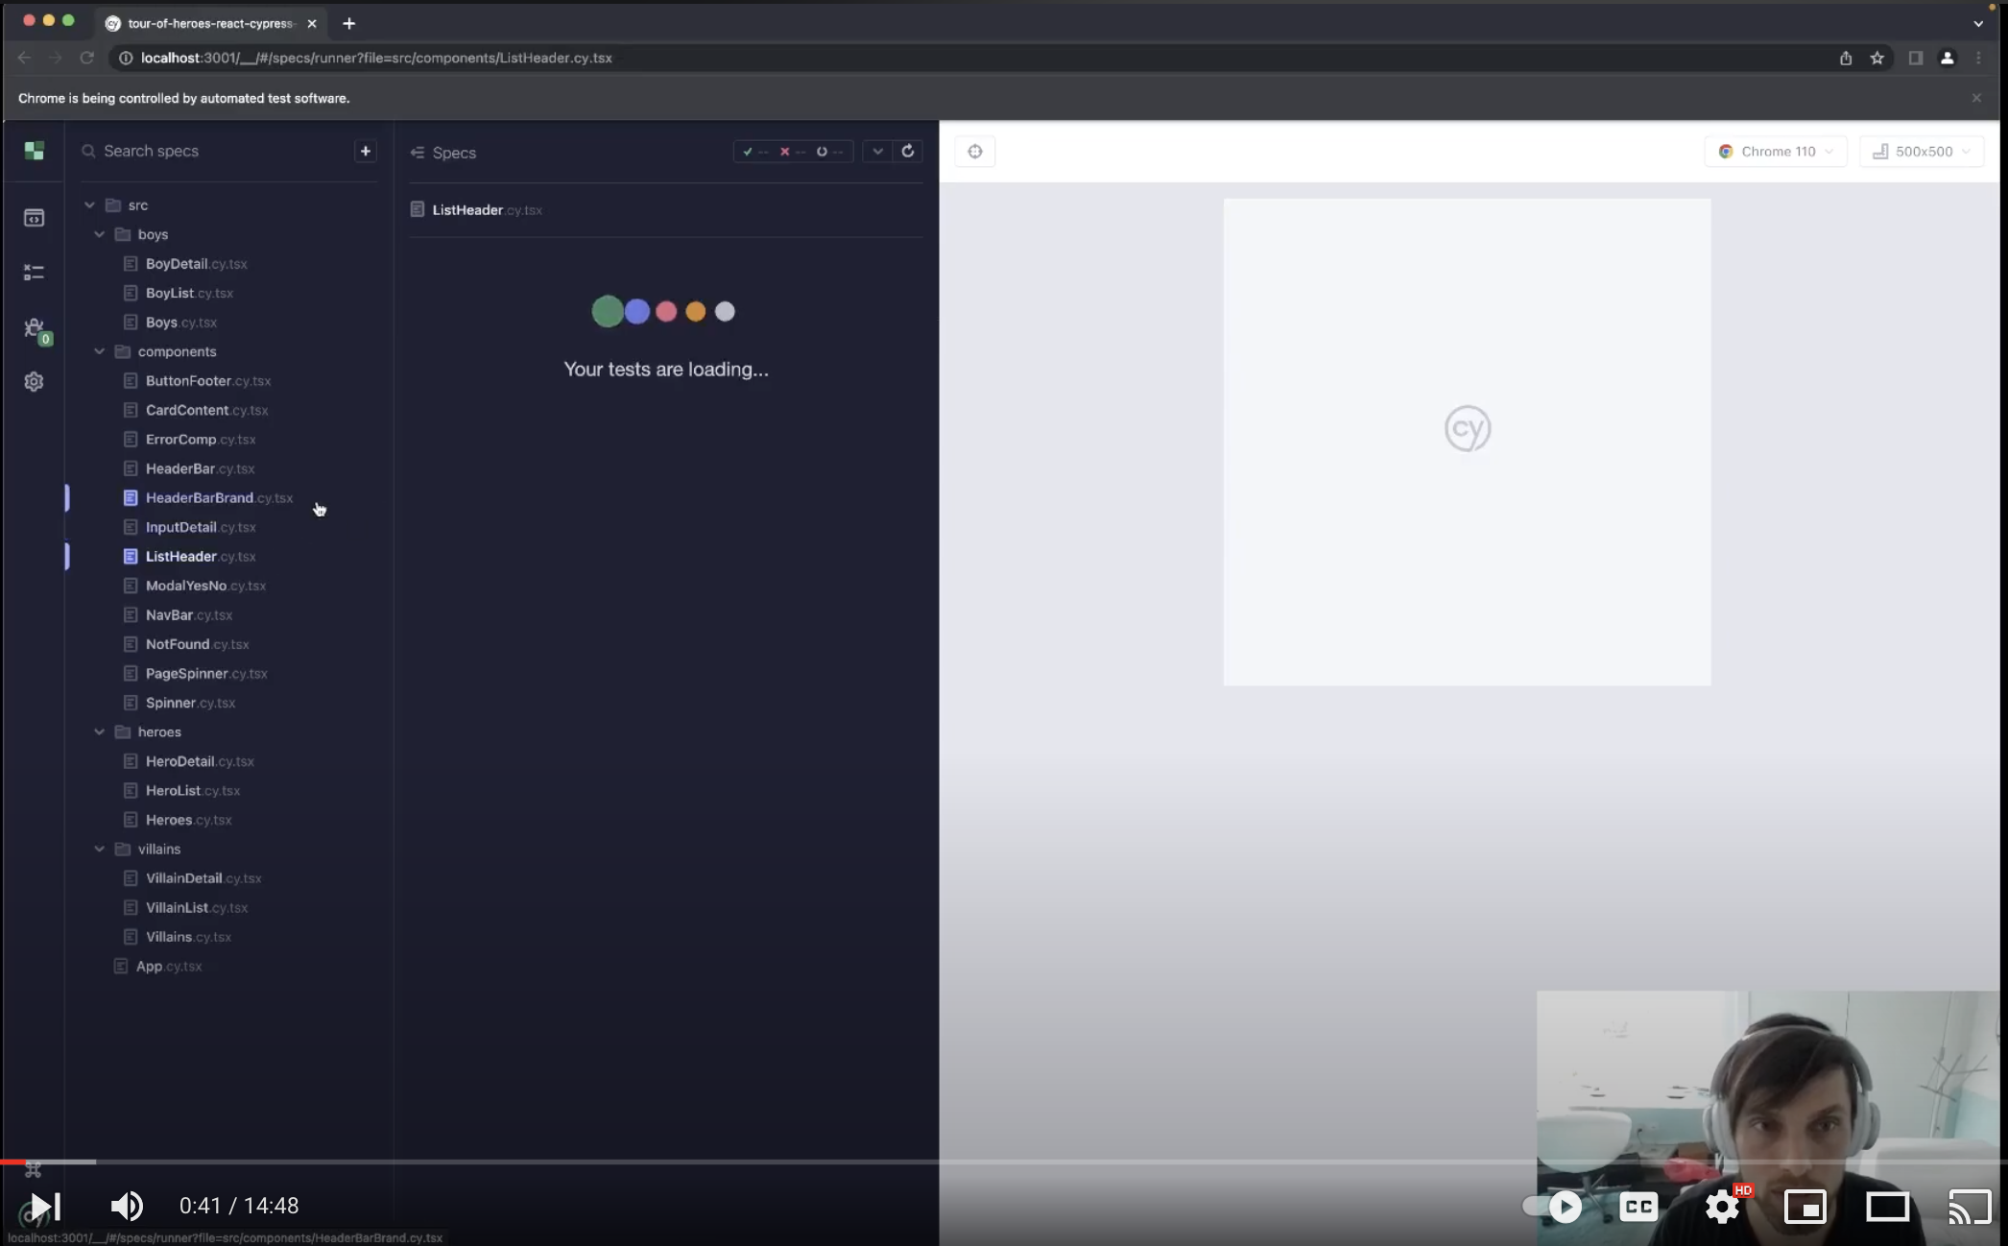Image resolution: width=2008 pixels, height=1246 pixels.
Task: Open the Cypress Runs sidebar icon
Action: pyautogui.click(x=34, y=273)
